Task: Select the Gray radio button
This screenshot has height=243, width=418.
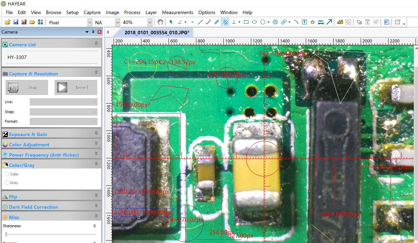Action: click(x=7, y=183)
